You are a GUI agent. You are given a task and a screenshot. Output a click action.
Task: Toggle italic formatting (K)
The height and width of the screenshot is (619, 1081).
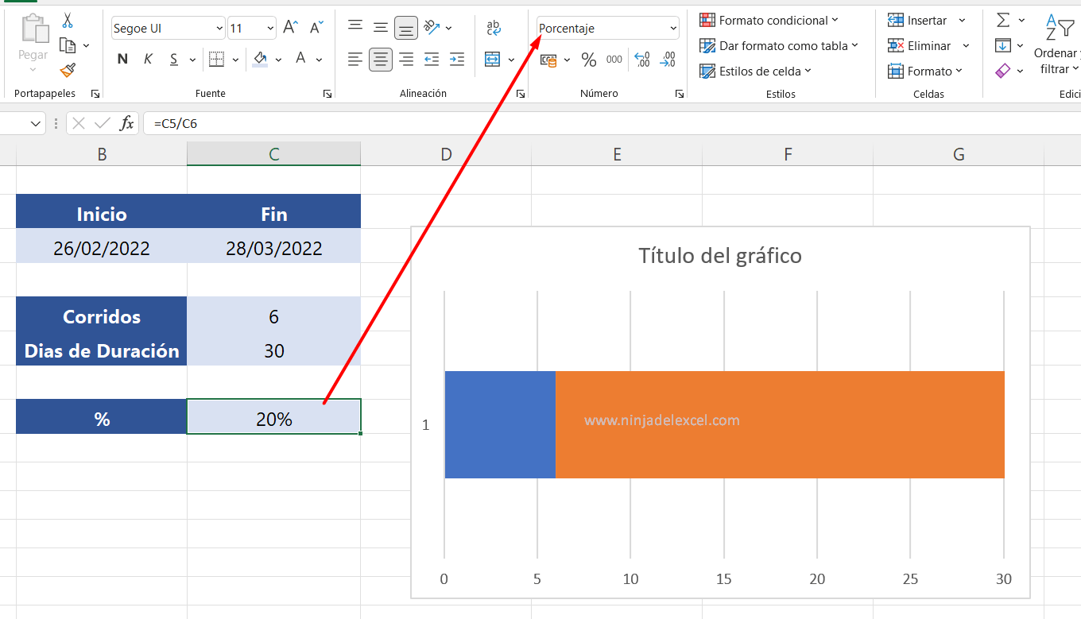(148, 59)
